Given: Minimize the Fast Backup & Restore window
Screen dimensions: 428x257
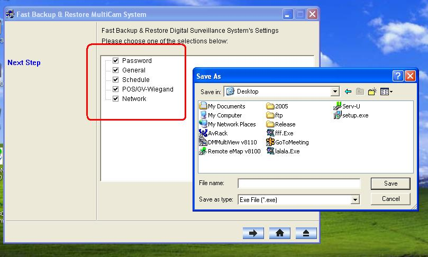Looking at the screenshot, I should (x=287, y=14).
